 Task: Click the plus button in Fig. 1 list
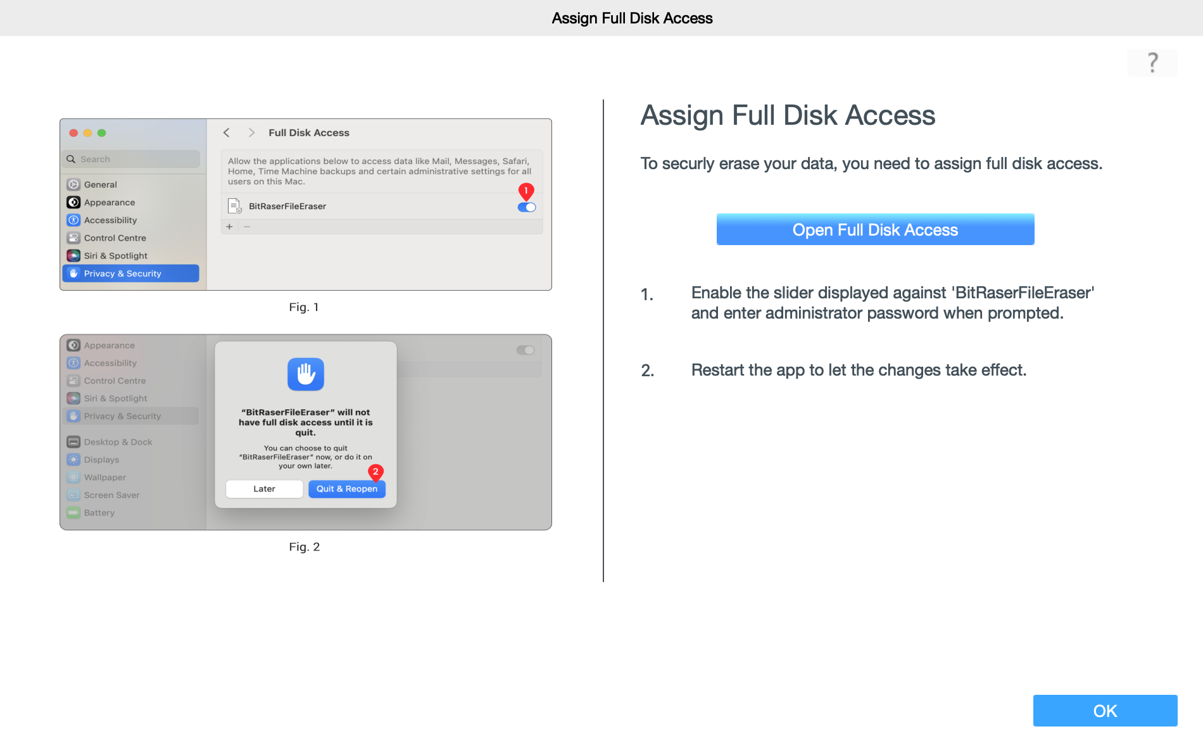[x=229, y=227]
